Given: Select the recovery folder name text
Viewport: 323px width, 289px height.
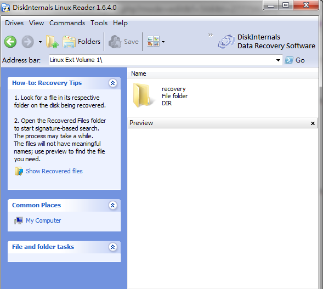Looking at the screenshot, I should (173, 89).
